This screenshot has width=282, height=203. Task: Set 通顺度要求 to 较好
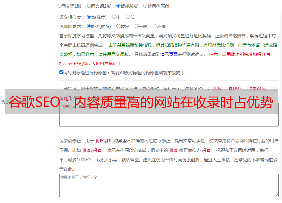(x=118, y=26)
